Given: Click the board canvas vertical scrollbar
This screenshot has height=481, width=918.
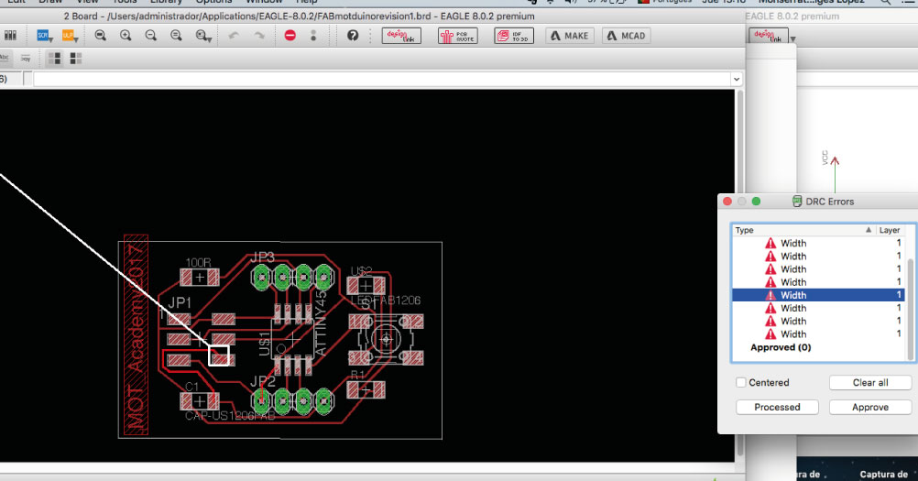Looking at the screenshot, I should tap(739, 275).
